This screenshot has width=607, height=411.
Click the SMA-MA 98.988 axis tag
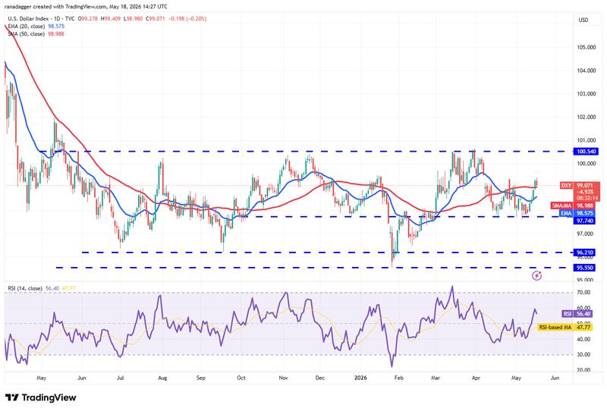click(573, 206)
